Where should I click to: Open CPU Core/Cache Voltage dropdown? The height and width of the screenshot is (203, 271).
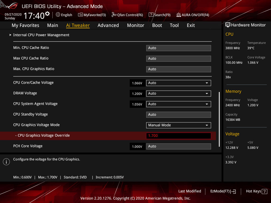coord(178,83)
